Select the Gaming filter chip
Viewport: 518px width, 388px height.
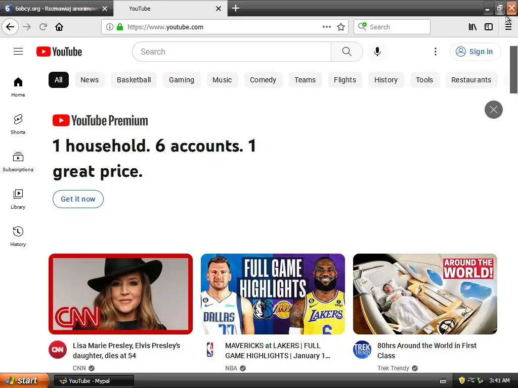click(182, 80)
